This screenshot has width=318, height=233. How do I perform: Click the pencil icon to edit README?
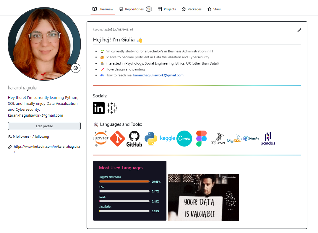(x=299, y=30)
